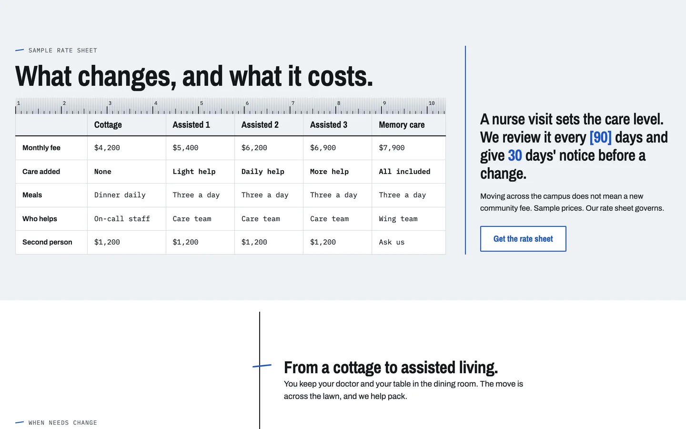686x429 pixels.
Task: Click the $4,200 Cottage monthly fee
Action: coord(127,148)
